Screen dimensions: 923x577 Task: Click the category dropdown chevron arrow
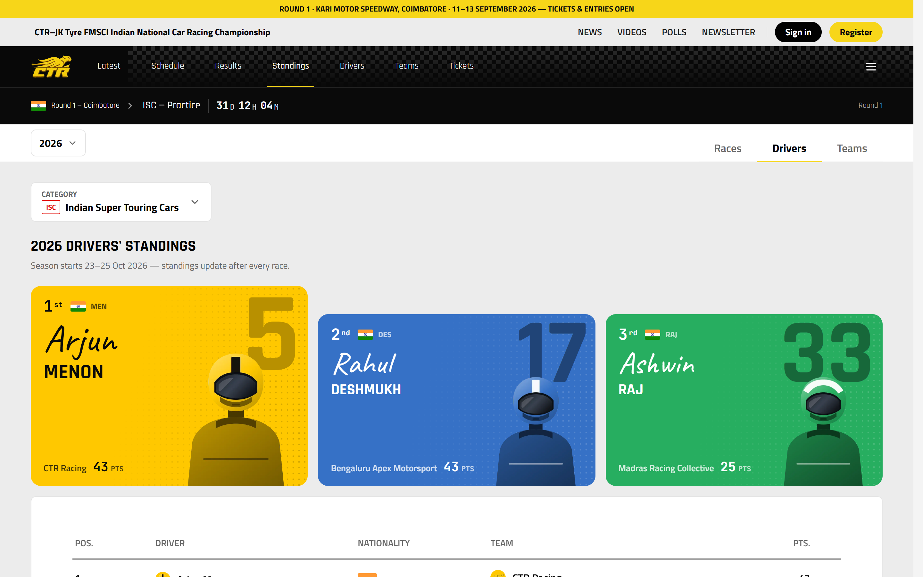(x=195, y=202)
